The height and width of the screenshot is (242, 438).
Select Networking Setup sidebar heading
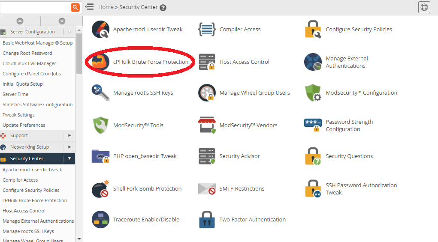(x=30, y=147)
